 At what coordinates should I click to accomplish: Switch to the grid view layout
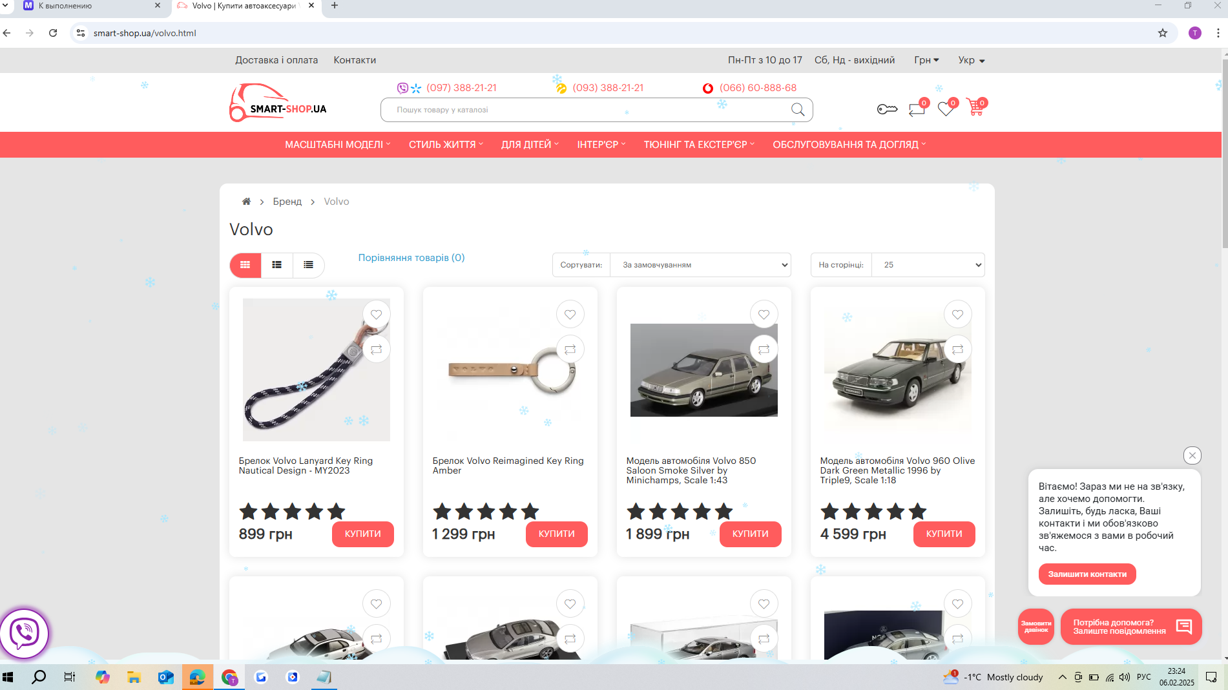click(x=245, y=265)
